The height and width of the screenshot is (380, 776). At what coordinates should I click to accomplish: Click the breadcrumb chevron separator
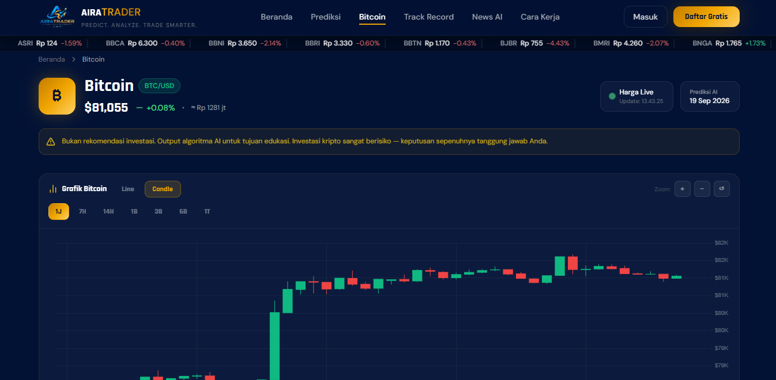click(x=74, y=59)
